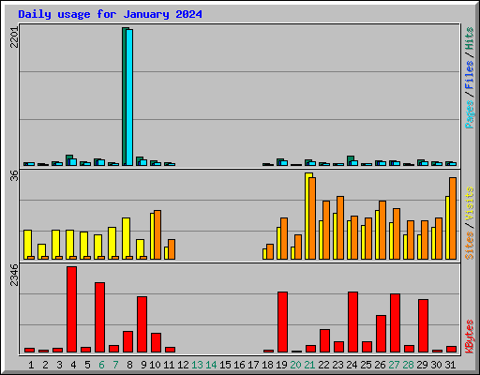
Task: Click day label 16 on x-axis
Action: pyautogui.click(x=239, y=365)
